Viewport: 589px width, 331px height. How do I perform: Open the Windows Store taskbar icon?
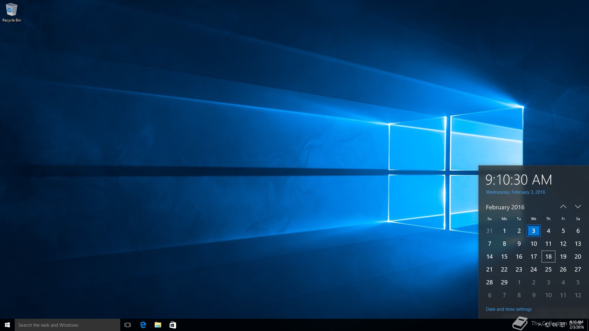tap(173, 325)
